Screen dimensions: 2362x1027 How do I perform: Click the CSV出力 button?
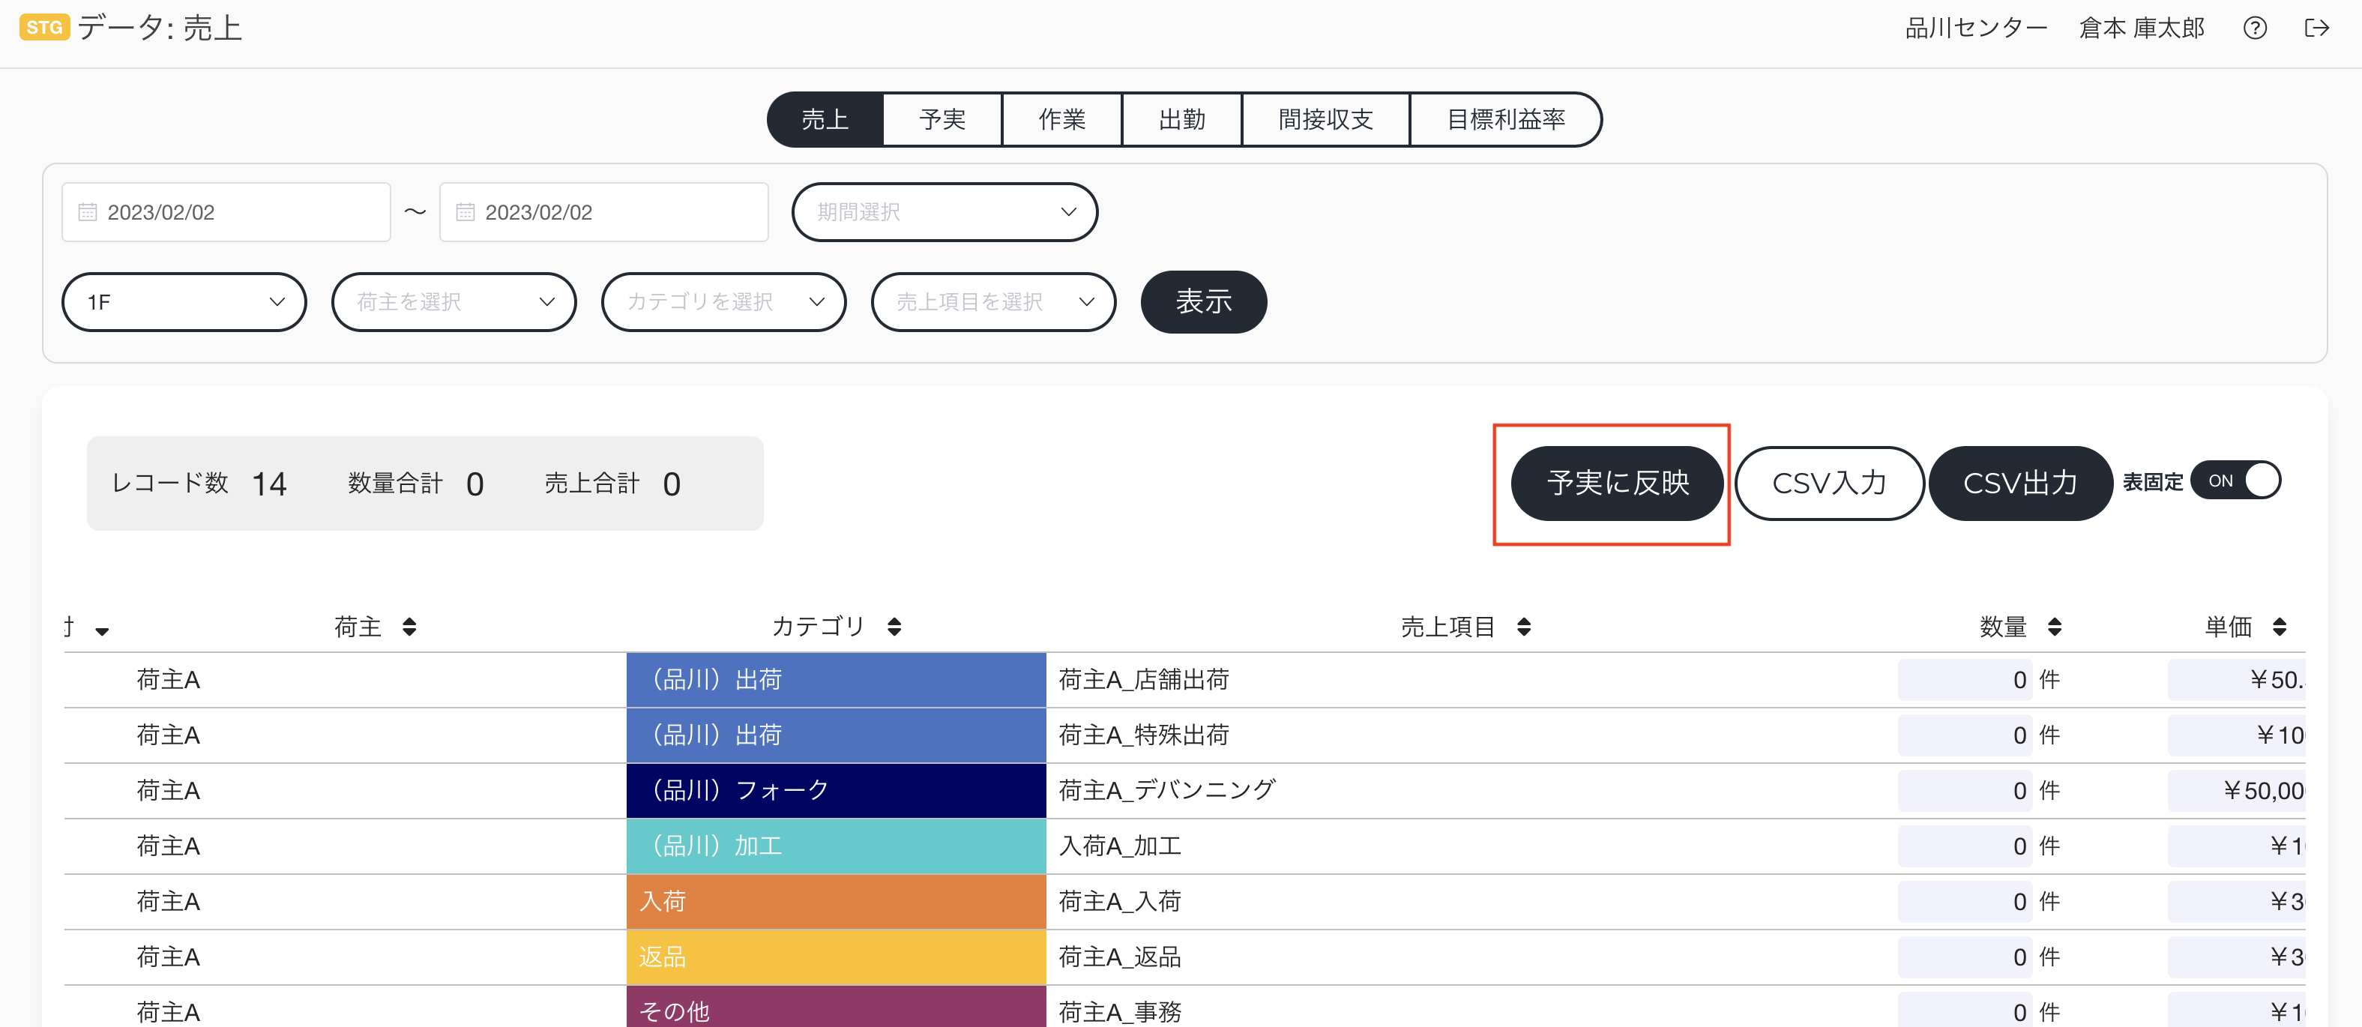pos(2020,484)
